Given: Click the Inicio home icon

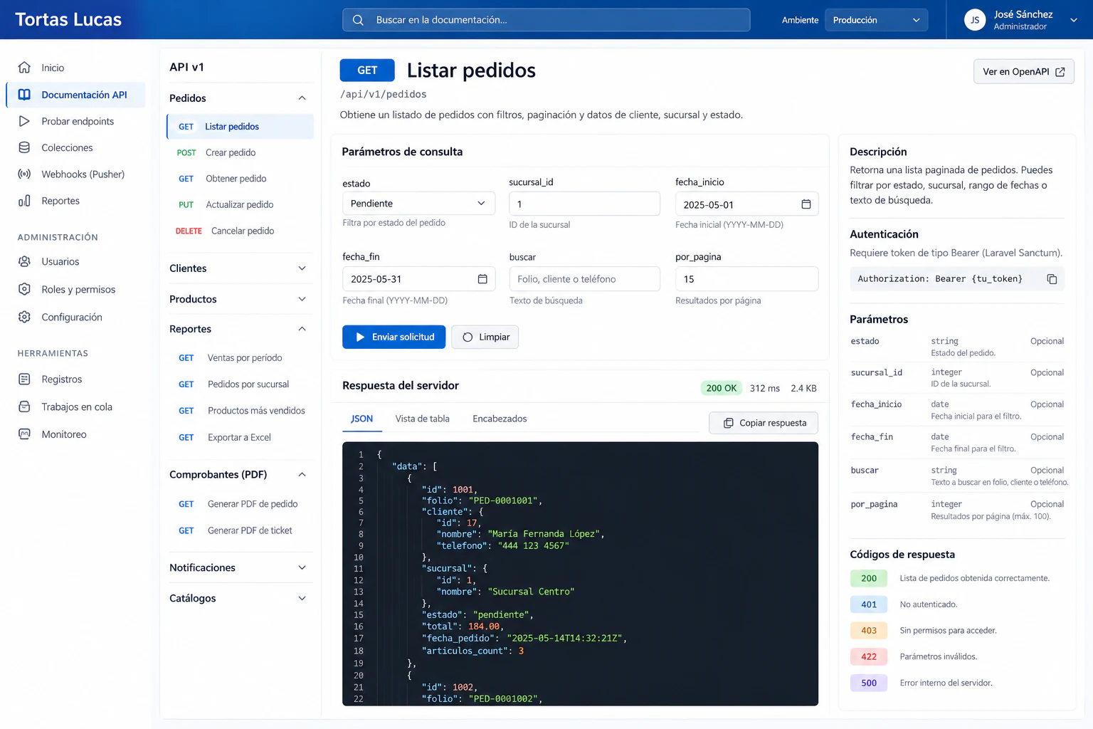Looking at the screenshot, I should (24, 68).
